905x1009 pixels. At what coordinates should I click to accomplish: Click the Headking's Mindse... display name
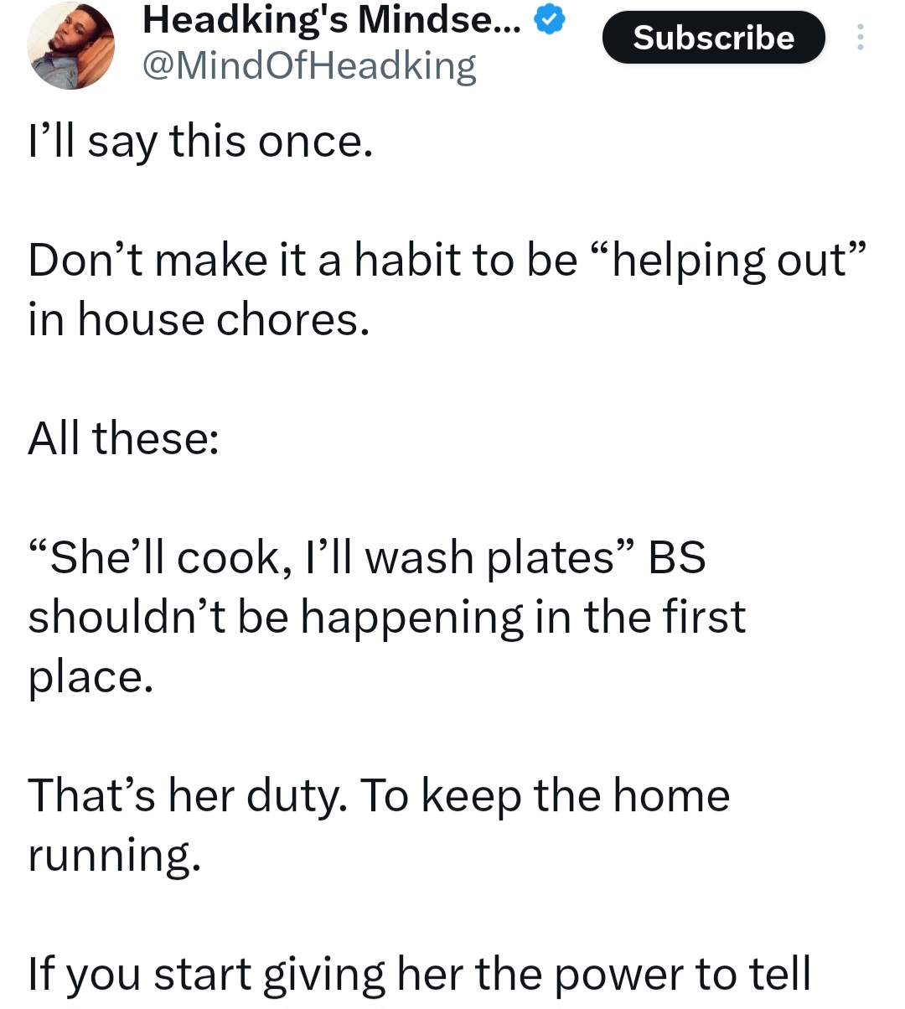[x=332, y=21]
